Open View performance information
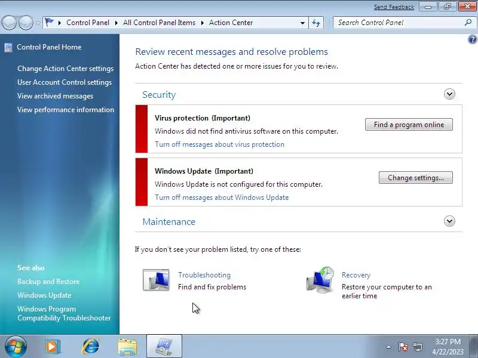Screen dimensions: 478x358 66,110
